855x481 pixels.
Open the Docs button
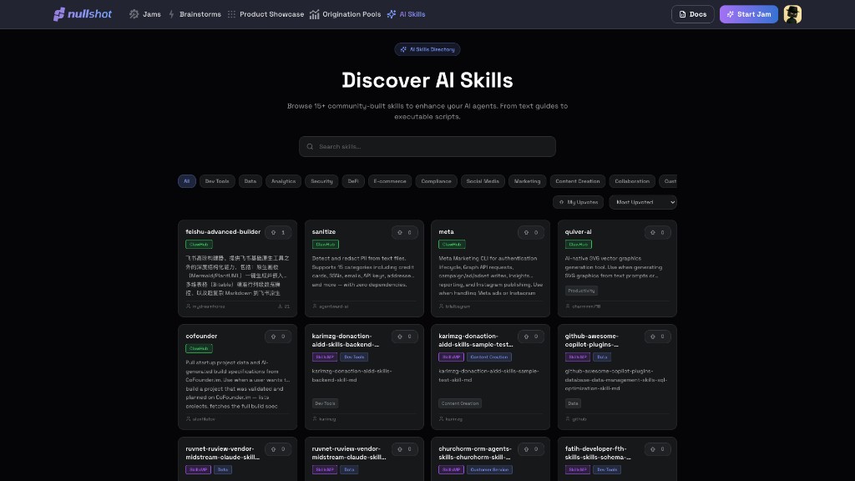[x=692, y=14]
